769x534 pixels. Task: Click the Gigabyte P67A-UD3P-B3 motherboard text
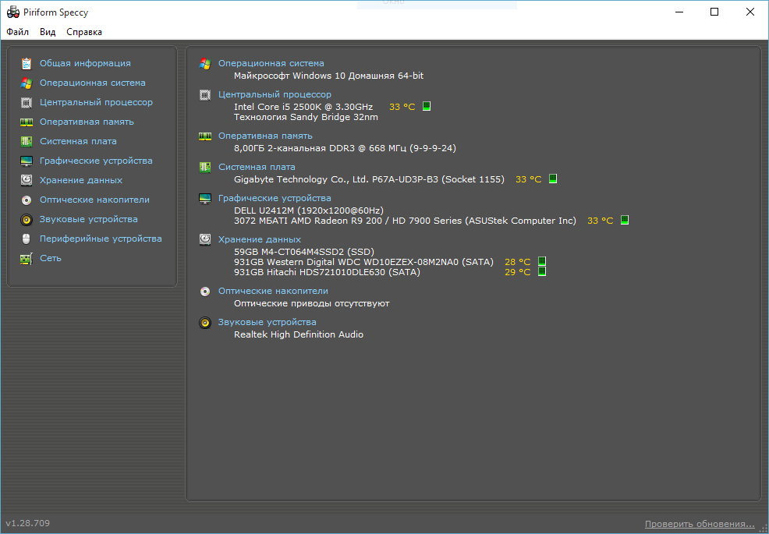(369, 179)
